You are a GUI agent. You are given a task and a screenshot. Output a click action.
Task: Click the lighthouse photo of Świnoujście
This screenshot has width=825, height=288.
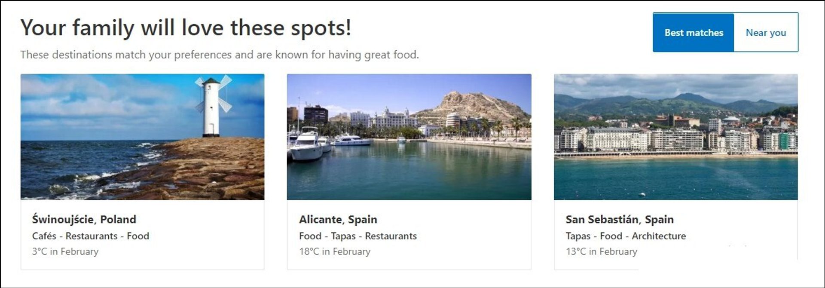(143, 138)
